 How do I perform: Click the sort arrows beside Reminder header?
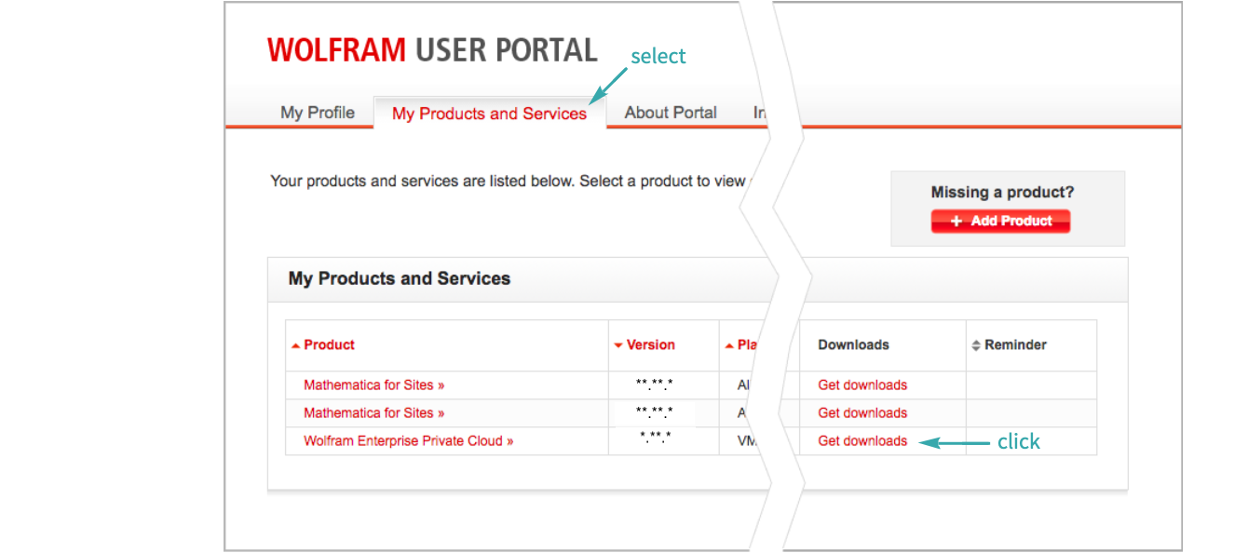(976, 345)
